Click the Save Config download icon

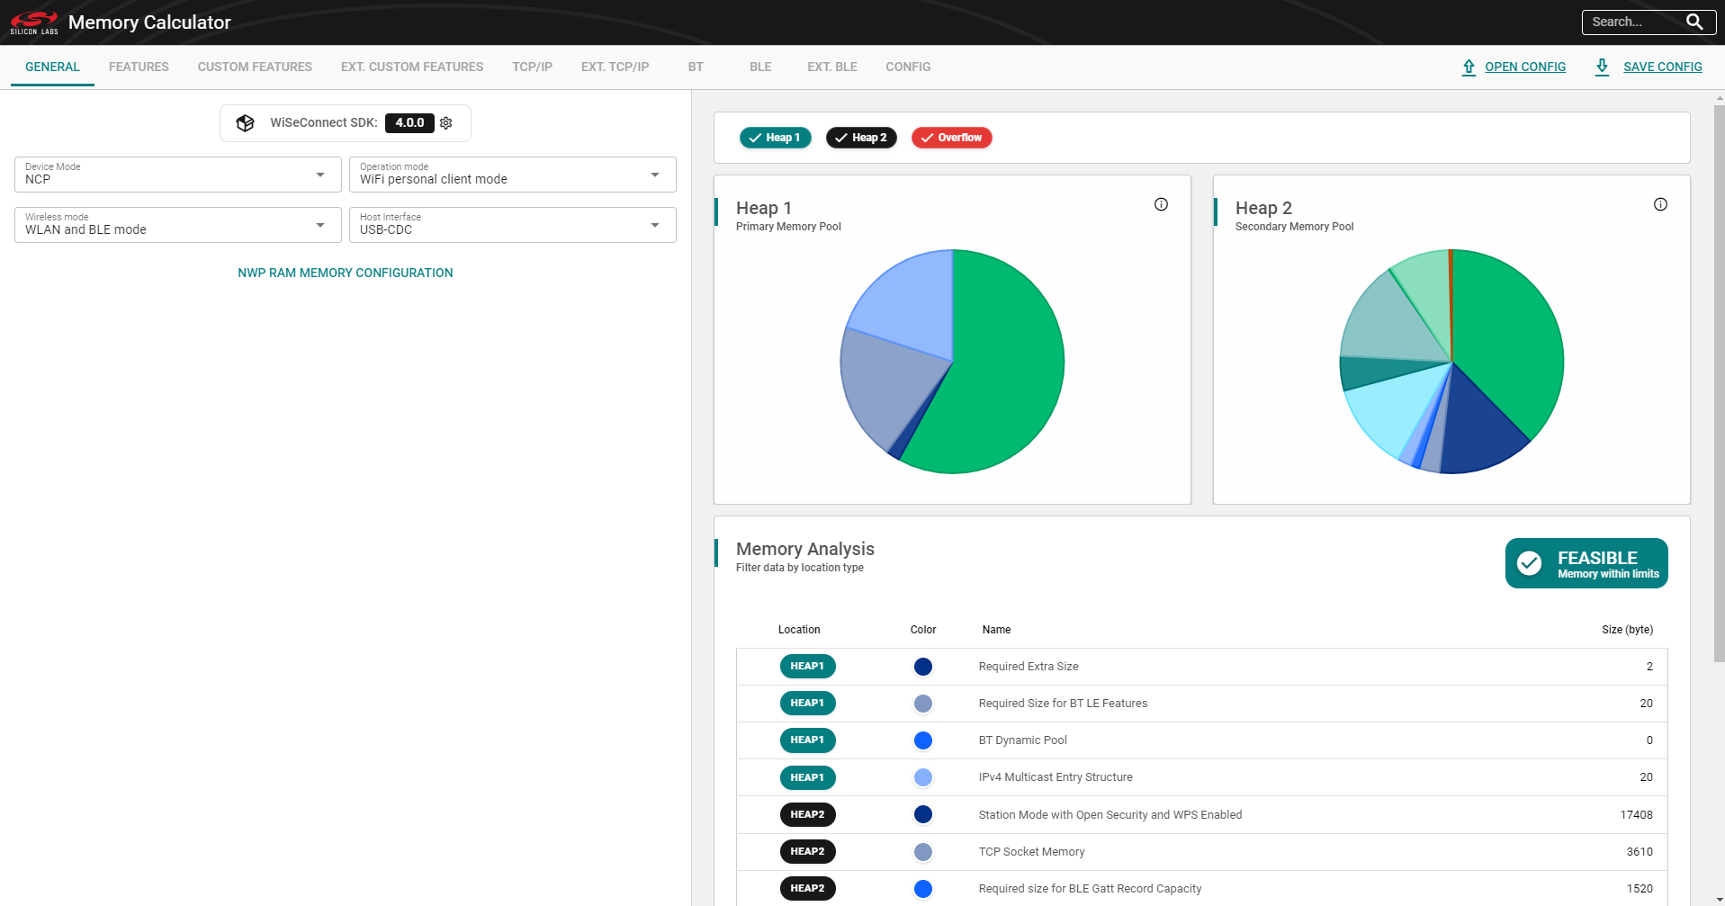pyautogui.click(x=1602, y=67)
